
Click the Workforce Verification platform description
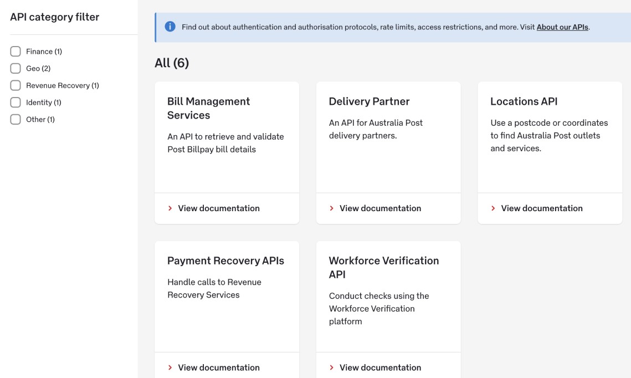(379, 309)
